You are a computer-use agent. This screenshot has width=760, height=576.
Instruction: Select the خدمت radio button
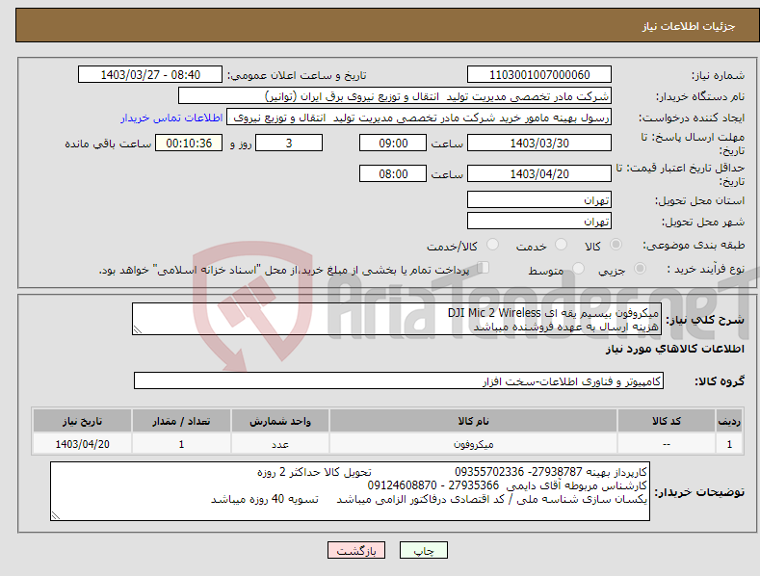coord(561,245)
